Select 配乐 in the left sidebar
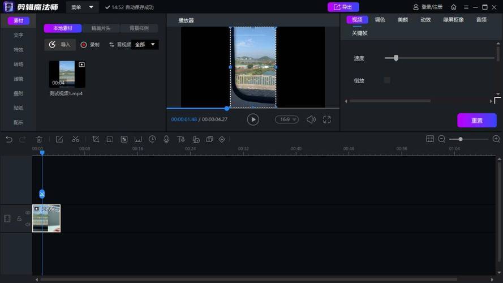 click(x=18, y=122)
